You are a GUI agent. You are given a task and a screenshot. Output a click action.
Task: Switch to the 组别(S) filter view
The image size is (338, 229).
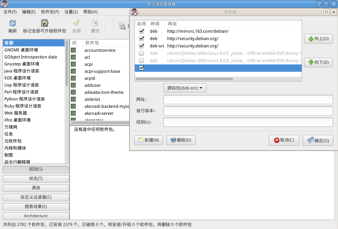[x=36, y=169]
